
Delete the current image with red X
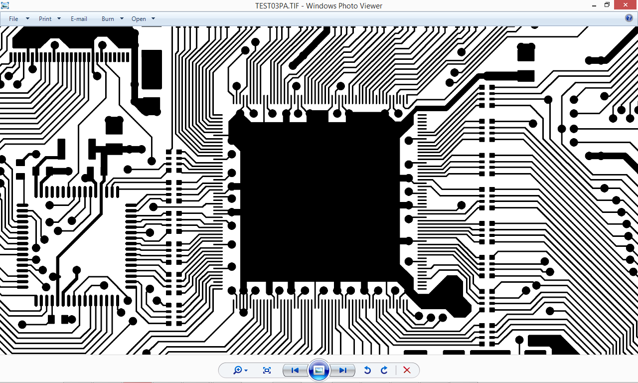point(407,370)
